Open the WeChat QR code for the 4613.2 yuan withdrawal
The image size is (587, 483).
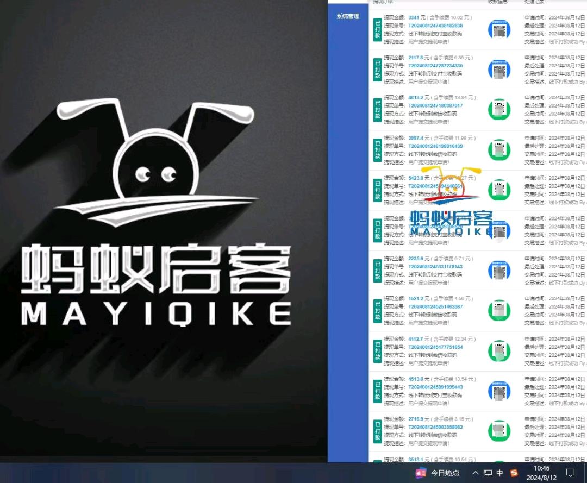pos(499,110)
